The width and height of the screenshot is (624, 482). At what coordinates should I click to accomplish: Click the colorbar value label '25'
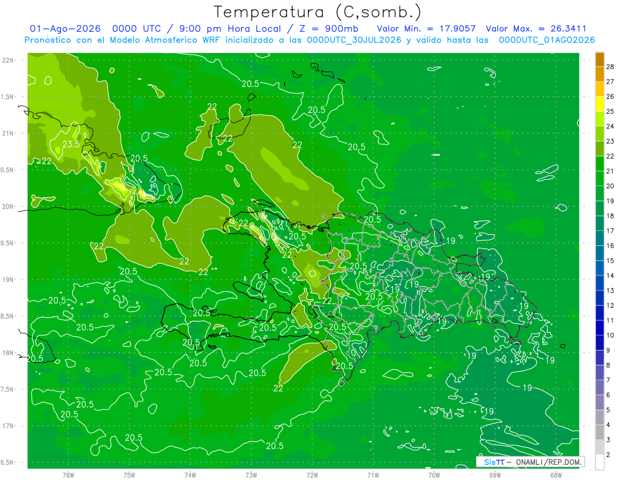coord(610,111)
